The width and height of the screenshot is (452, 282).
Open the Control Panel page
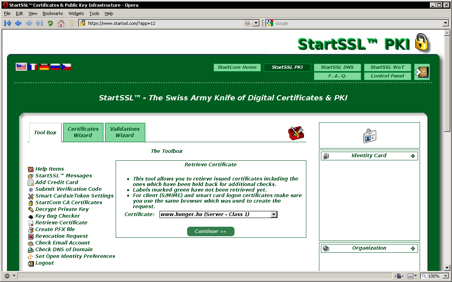tap(387, 76)
